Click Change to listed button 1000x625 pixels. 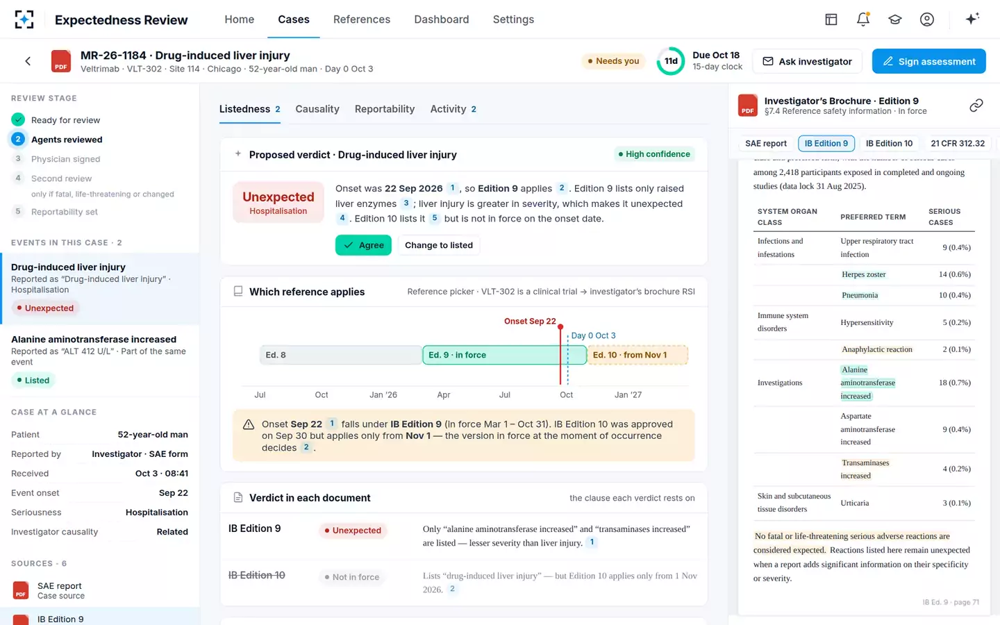click(x=439, y=245)
